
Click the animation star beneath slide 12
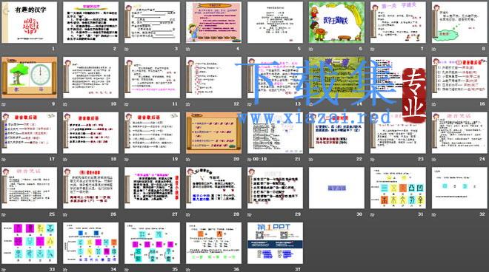[x=188, y=104]
